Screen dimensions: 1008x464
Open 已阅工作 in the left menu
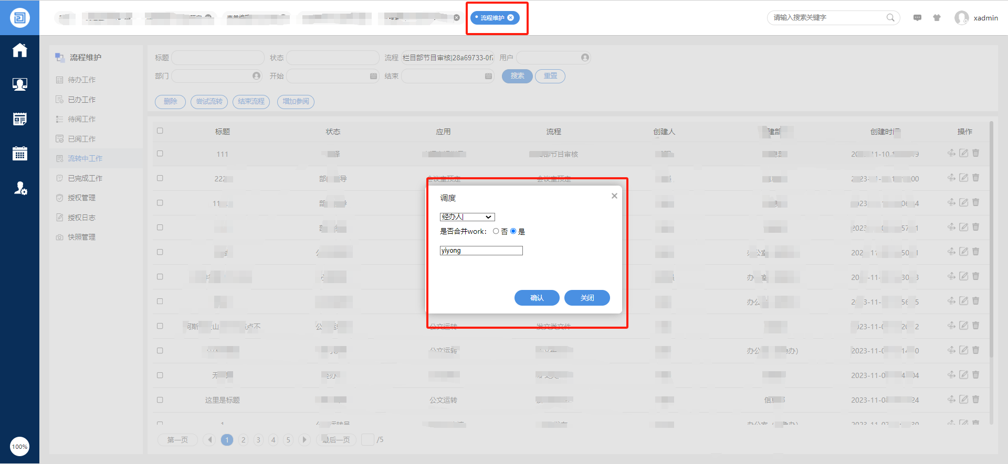81,139
